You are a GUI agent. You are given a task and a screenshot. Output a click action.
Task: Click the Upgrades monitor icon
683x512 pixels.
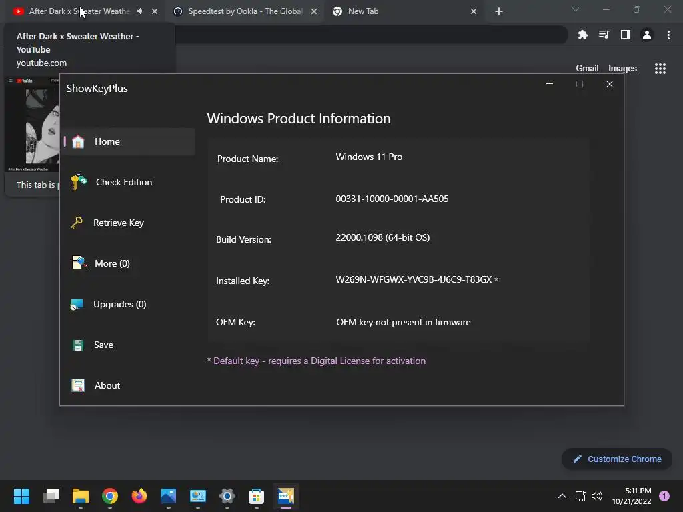click(x=77, y=304)
